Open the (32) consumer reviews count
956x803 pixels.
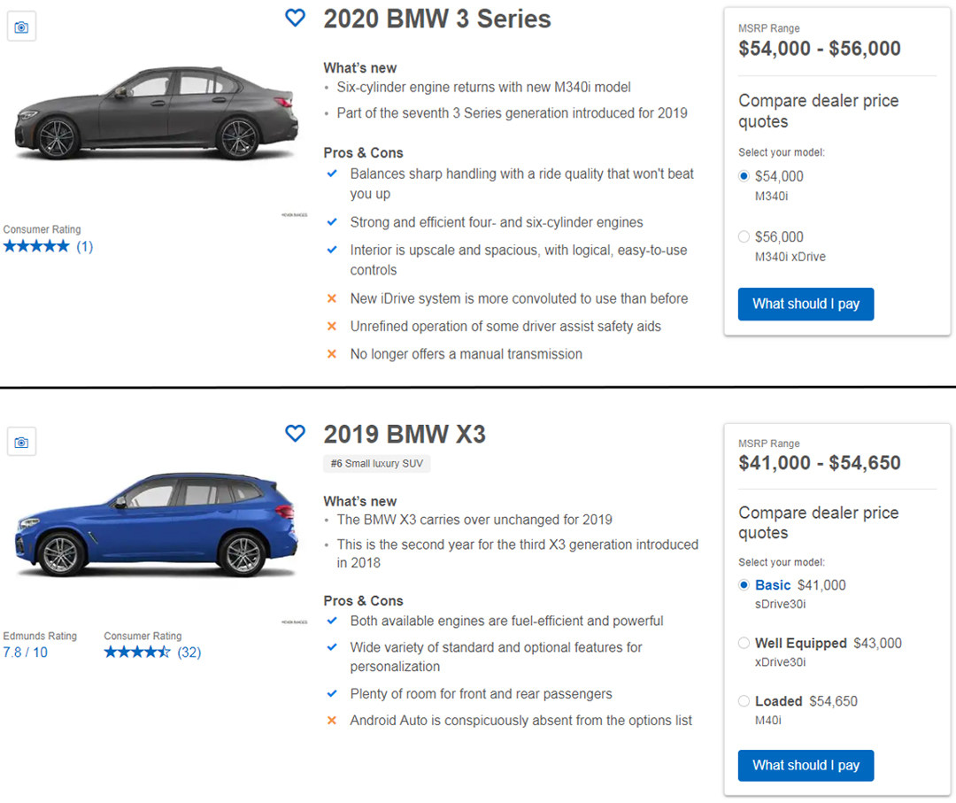[189, 652]
